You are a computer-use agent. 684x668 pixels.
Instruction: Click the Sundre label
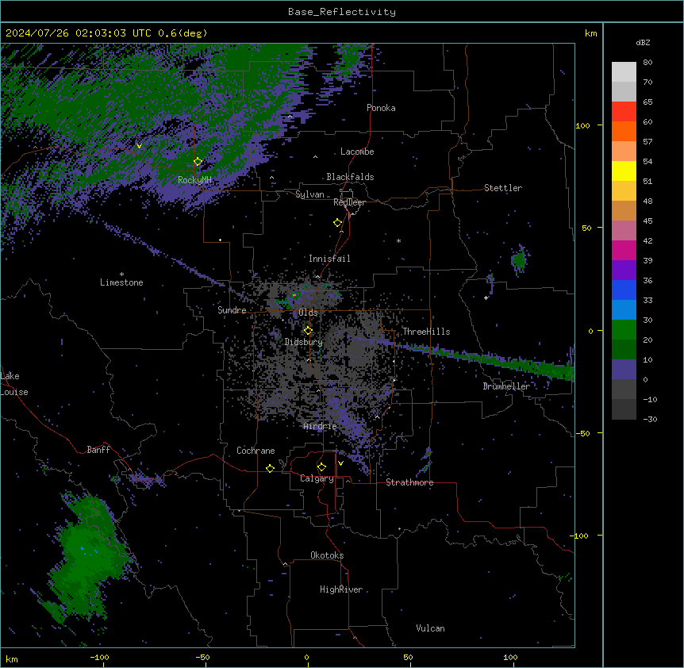[232, 310]
